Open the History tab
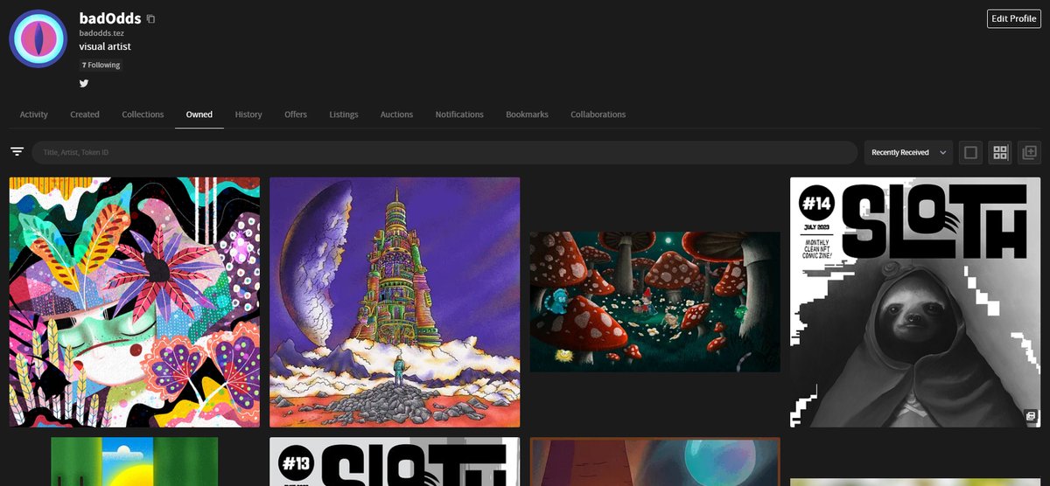Image resolution: width=1050 pixels, height=486 pixels. click(x=248, y=115)
